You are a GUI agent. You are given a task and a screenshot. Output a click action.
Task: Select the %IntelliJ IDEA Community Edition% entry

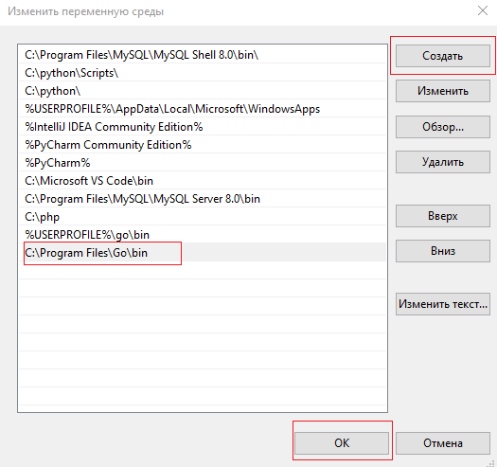203,127
